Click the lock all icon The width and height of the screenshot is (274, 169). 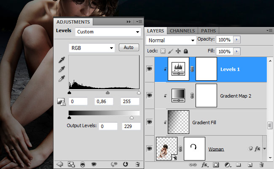(x=185, y=51)
